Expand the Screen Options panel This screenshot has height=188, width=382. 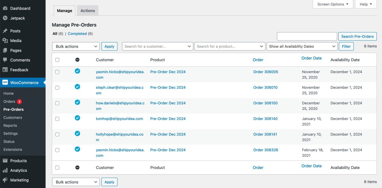tap(333, 4)
